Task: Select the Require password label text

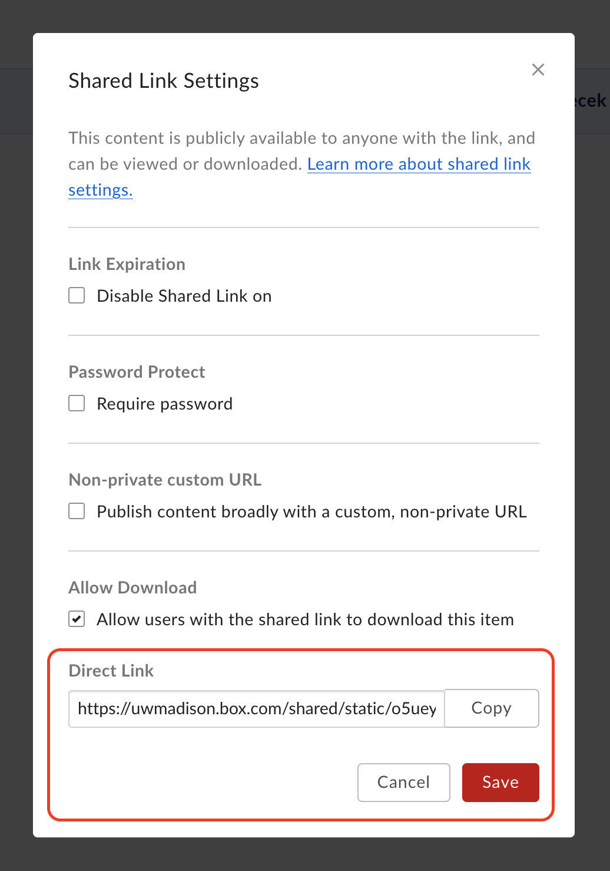Action: point(165,404)
